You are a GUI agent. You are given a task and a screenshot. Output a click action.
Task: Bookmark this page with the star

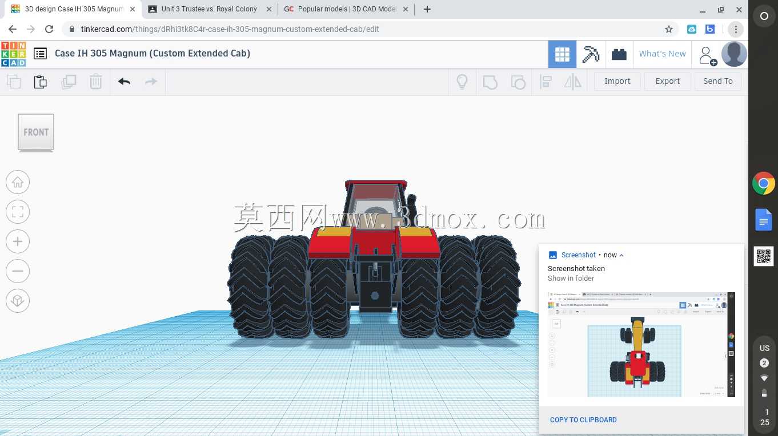point(668,29)
